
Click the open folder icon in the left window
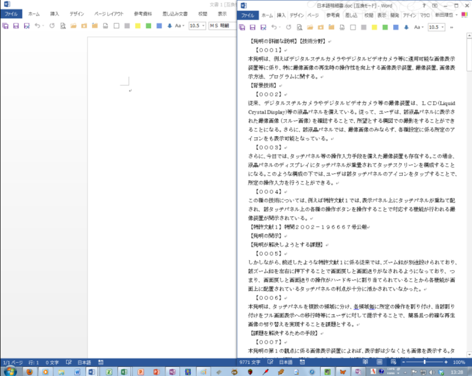(x=73, y=26)
